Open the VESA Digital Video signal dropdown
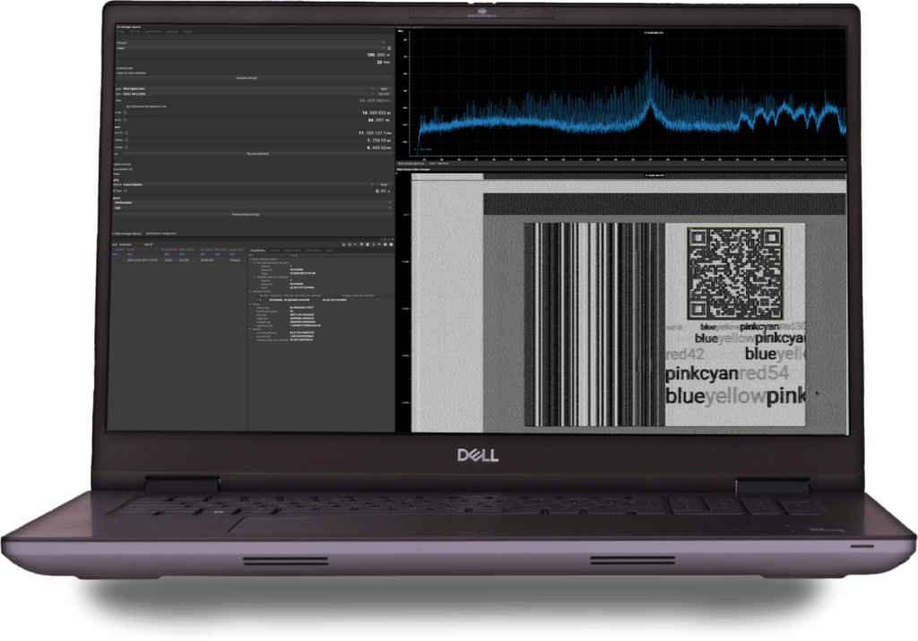 (x=249, y=89)
